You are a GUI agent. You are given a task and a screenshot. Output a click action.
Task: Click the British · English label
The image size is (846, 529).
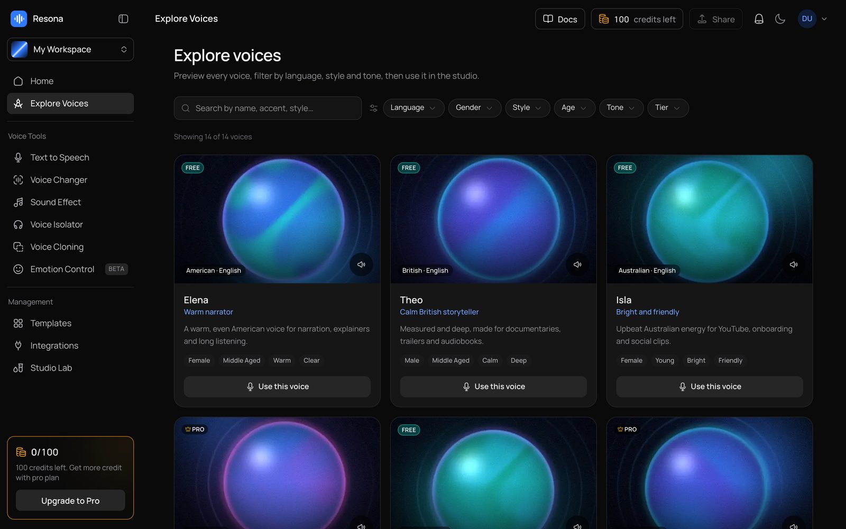click(x=425, y=270)
